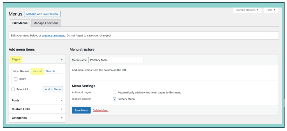
Task: Expand the Custom Links section
Action: (x=62, y=109)
